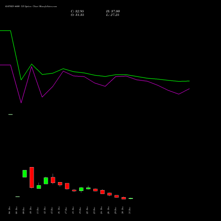Screen dimensions: 221x221
Task: Select the small red candlestick for 18 Dec
Action: 74,191
